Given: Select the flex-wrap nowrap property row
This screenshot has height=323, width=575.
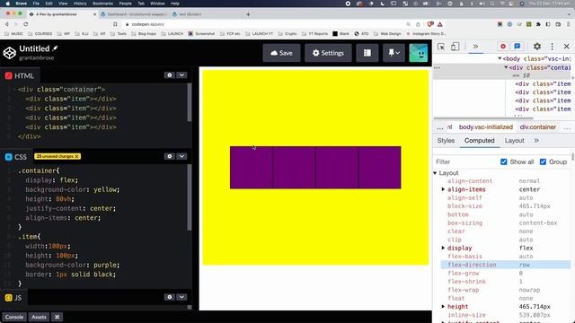Looking at the screenshot, I should (506, 290).
